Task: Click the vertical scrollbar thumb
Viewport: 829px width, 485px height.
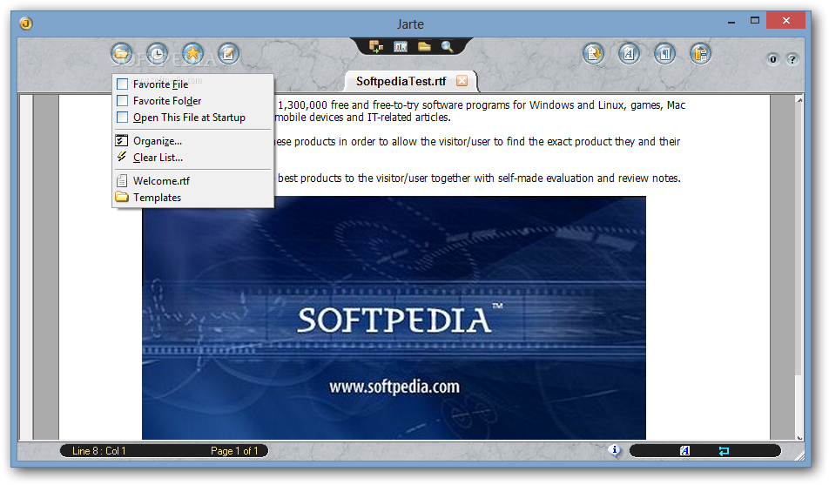Action: 799,239
